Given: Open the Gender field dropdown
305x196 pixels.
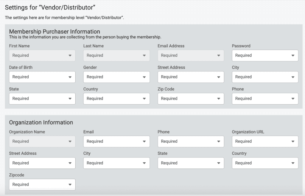Looking at the screenshot, I should tap(116, 77).
